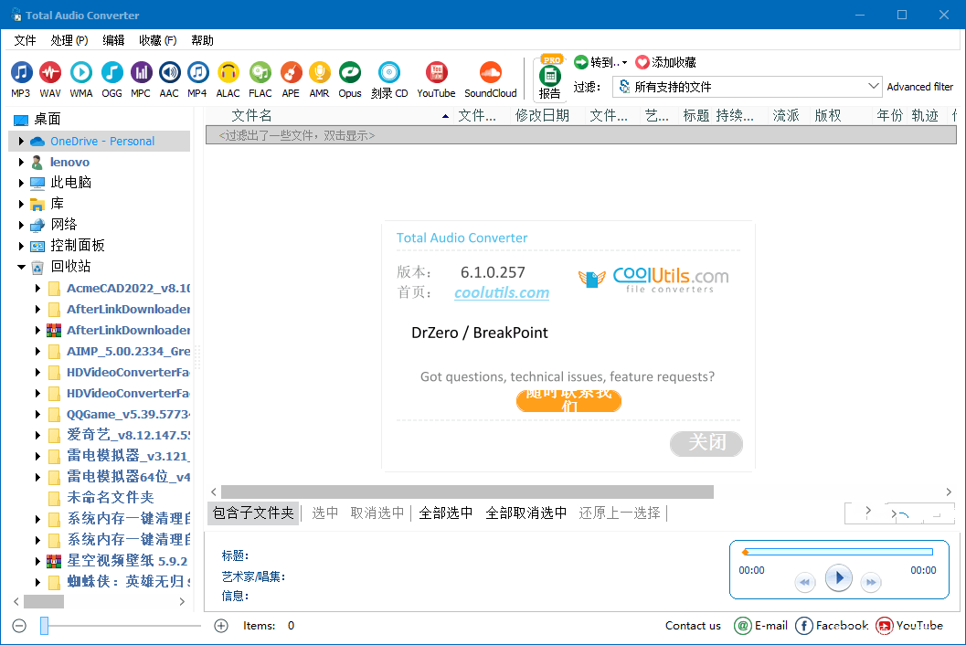Expand AcmeCAD2022_v8.10 folder node
Image resolution: width=966 pixels, height=645 pixels.
(37, 288)
